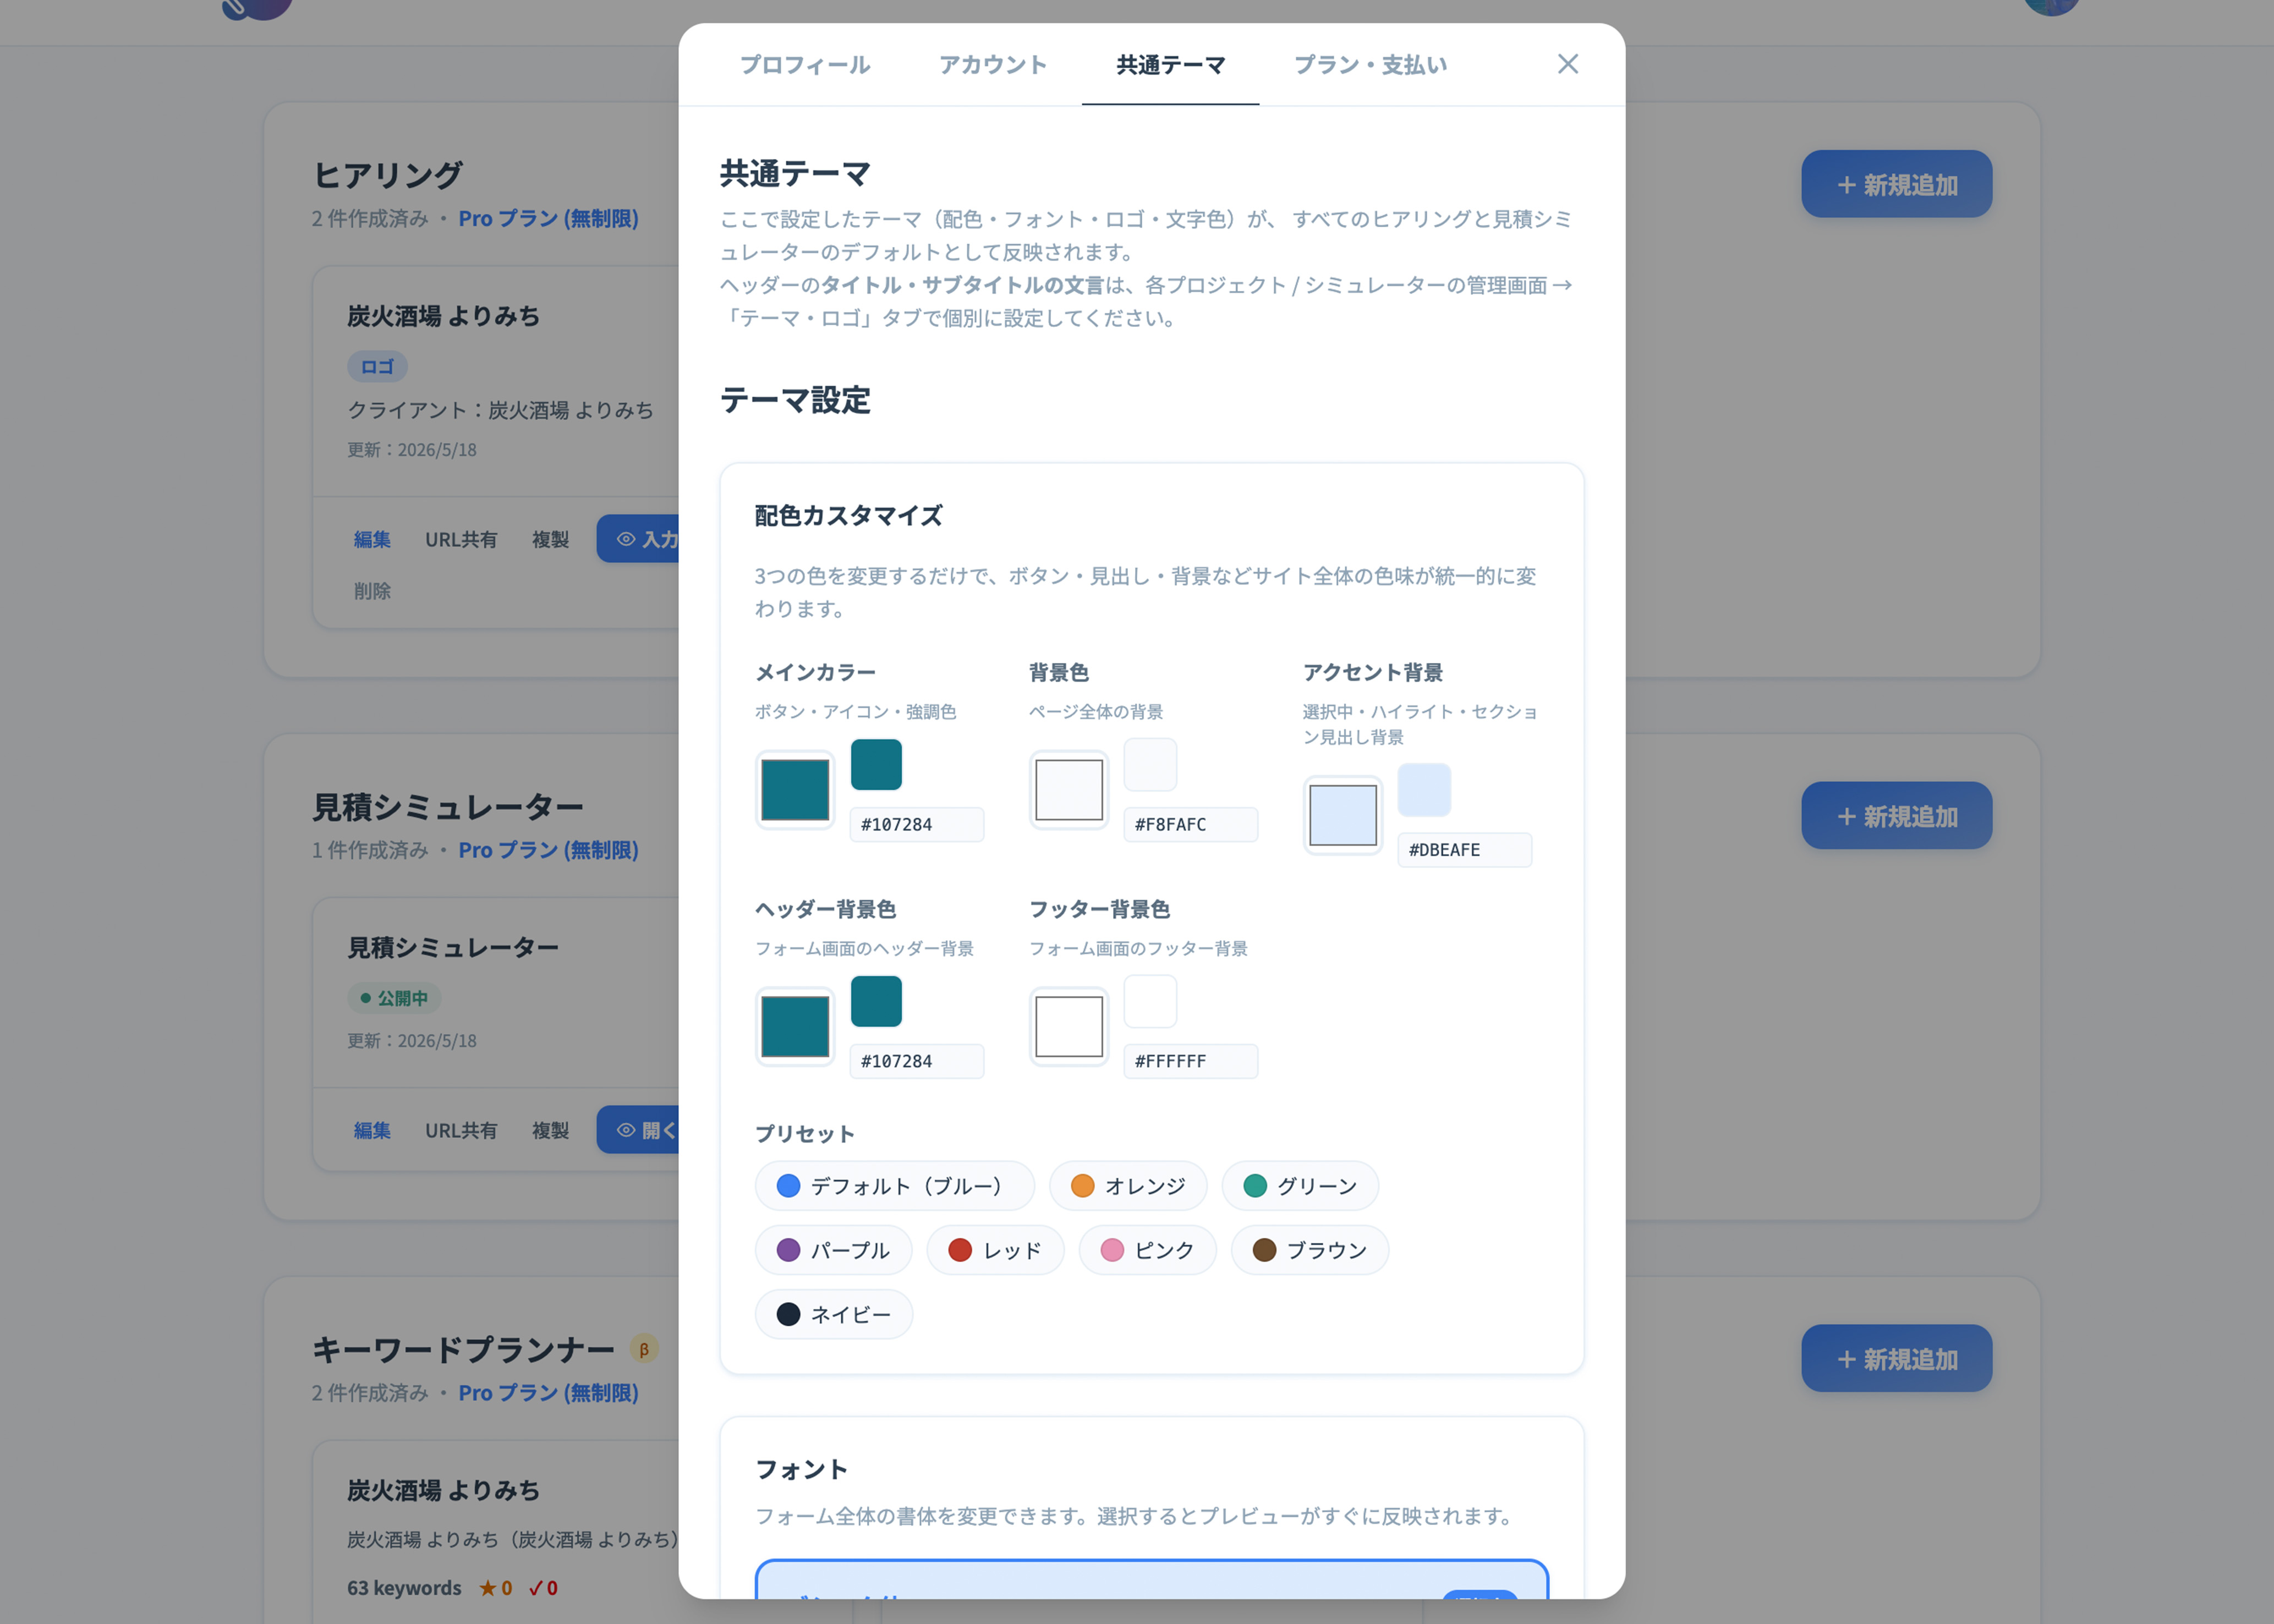Image resolution: width=2274 pixels, height=1624 pixels.
Task: Open Pro プラン link under ヒアリング
Action: point(548,218)
